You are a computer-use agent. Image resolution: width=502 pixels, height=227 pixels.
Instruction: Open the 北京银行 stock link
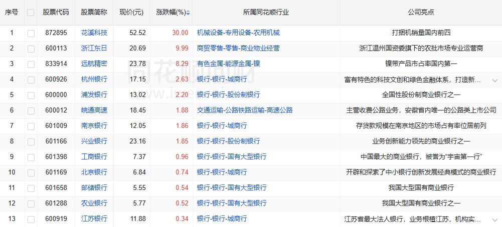click(x=94, y=172)
